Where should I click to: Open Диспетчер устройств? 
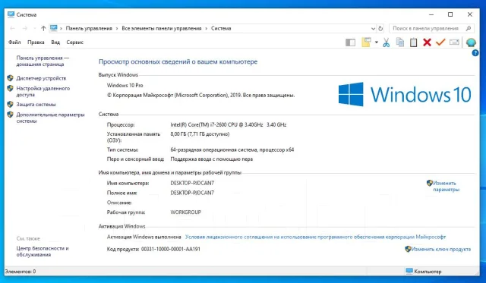[x=41, y=78]
